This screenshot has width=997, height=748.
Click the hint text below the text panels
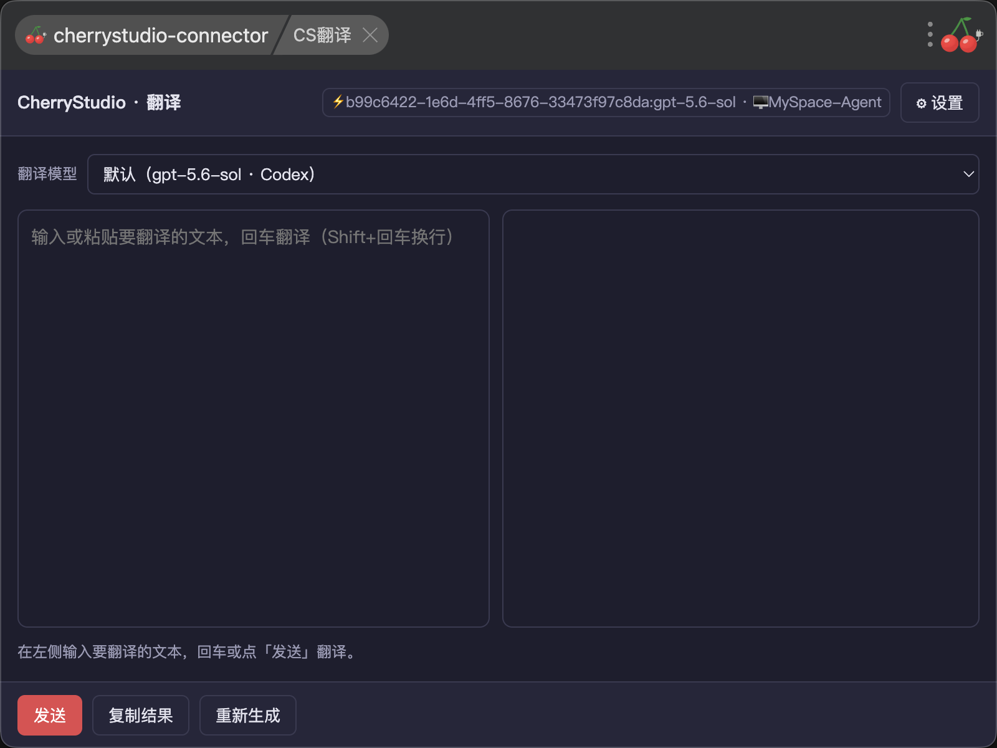[x=187, y=652]
